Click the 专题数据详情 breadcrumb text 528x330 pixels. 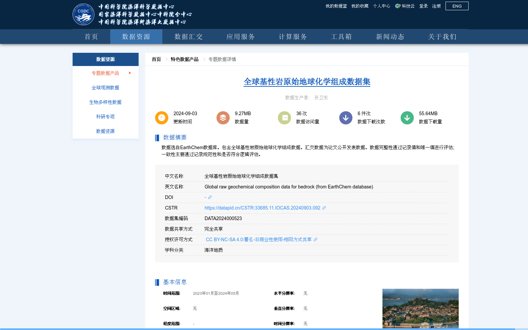coord(222,59)
